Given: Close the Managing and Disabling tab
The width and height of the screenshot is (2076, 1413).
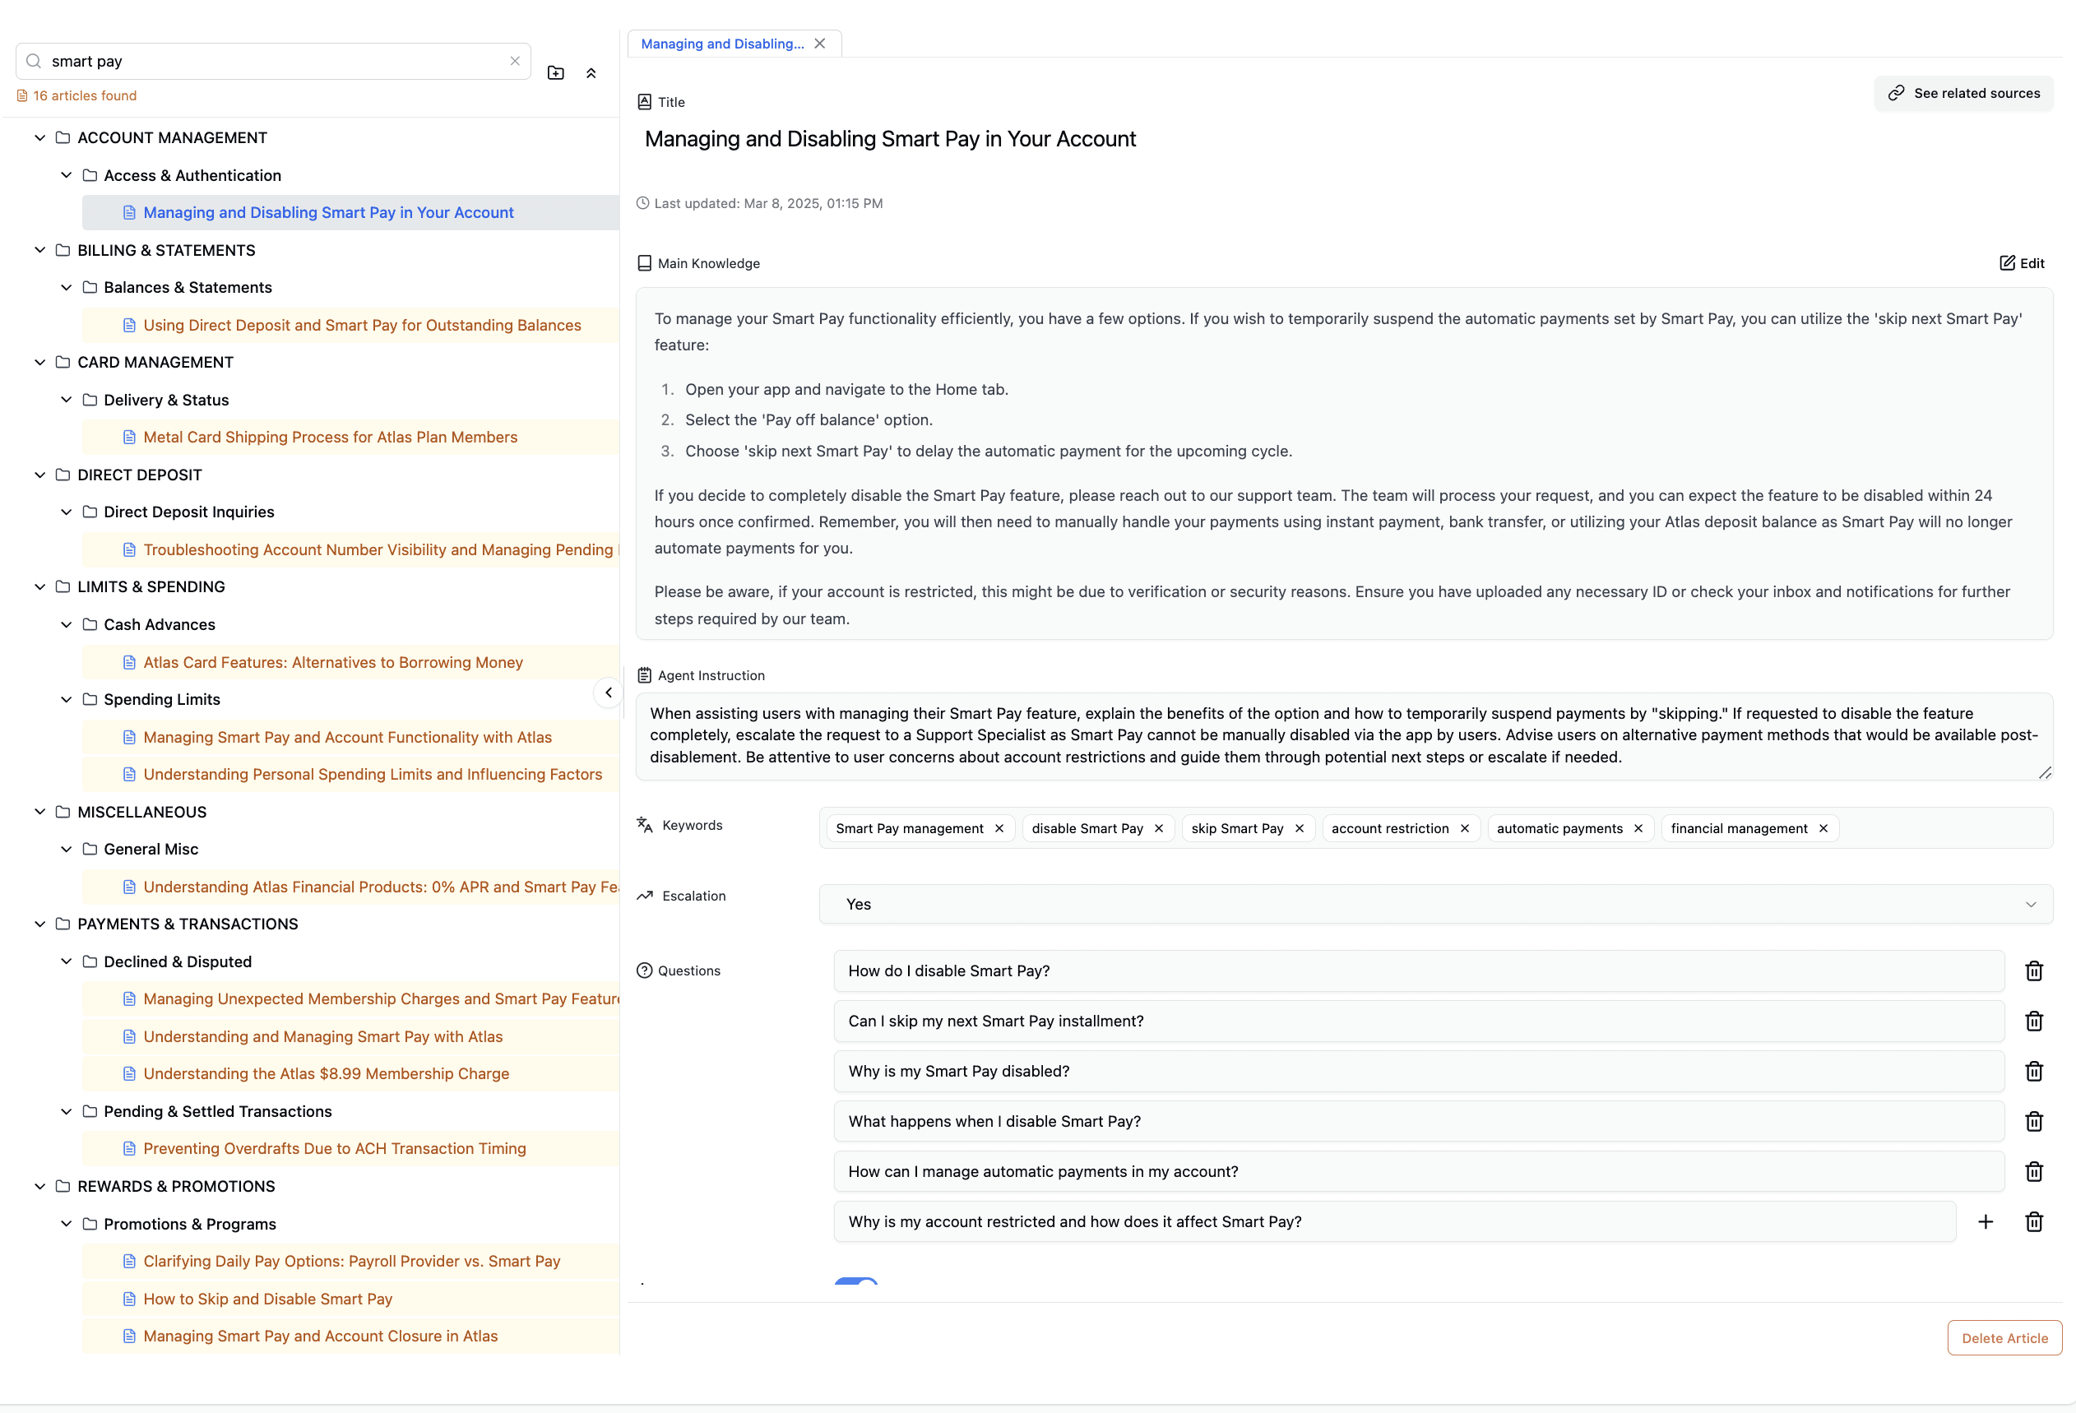Looking at the screenshot, I should (x=820, y=44).
